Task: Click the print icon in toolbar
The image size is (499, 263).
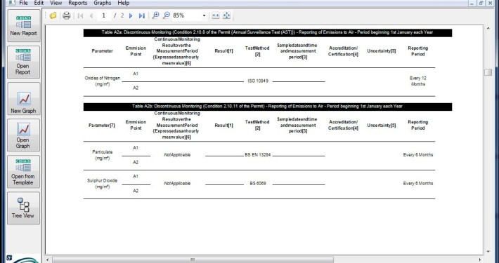Action: click(66, 15)
